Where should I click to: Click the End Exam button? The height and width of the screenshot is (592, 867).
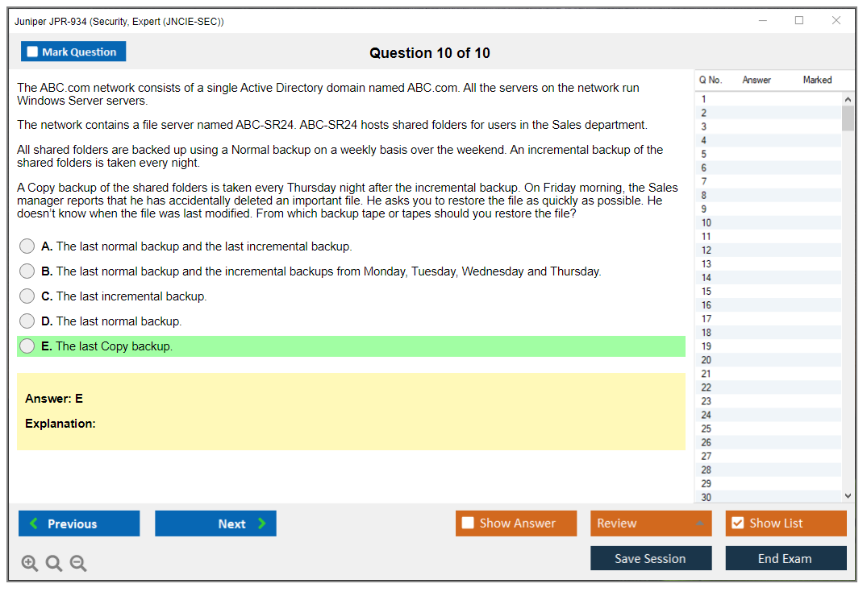[x=785, y=558]
